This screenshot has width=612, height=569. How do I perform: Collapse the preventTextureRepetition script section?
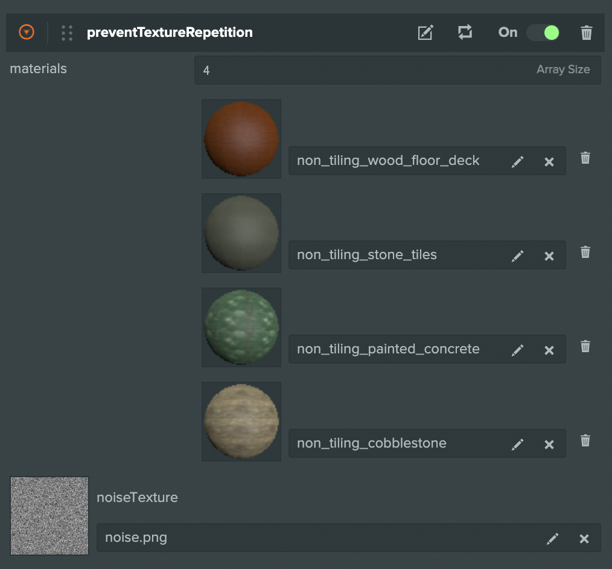(x=27, y=32)
